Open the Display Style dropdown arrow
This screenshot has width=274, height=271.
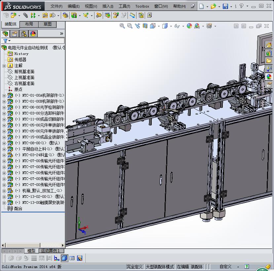171,26
